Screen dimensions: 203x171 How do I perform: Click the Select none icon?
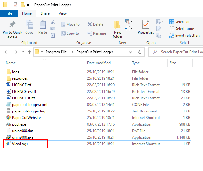click(x=172, y=29)
